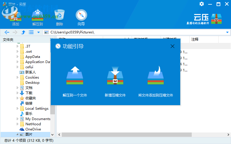
Task: Expand the cefui folder node
Action: tap(17, 67)
